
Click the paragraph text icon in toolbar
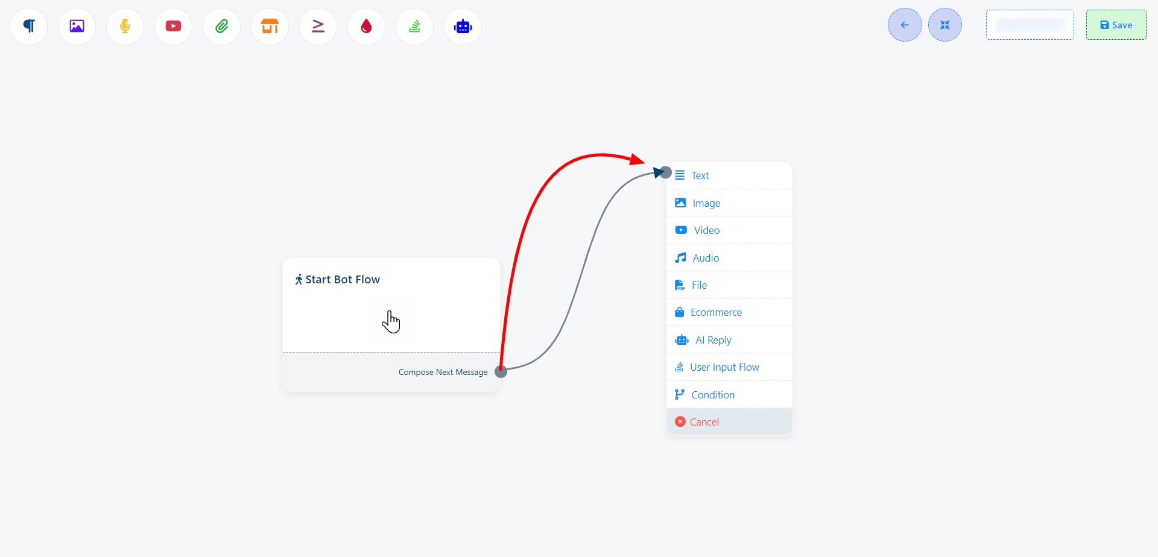29,26
